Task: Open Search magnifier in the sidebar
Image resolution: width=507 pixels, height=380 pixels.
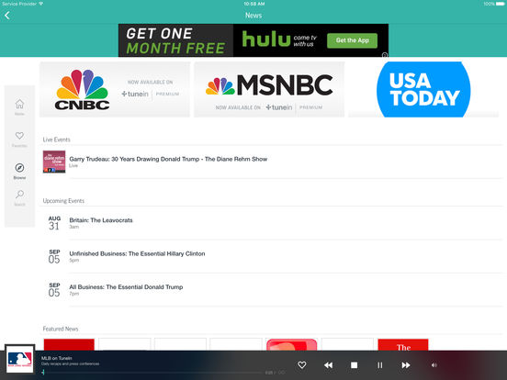Action: tap(19, 197)
